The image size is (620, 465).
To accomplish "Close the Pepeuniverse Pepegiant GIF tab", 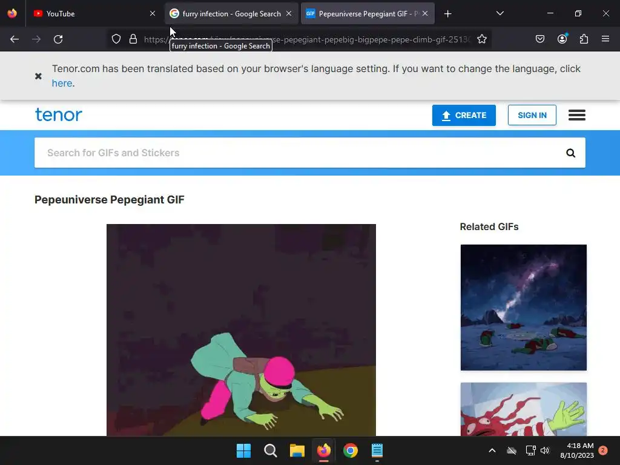I will [x=425, y=13].
